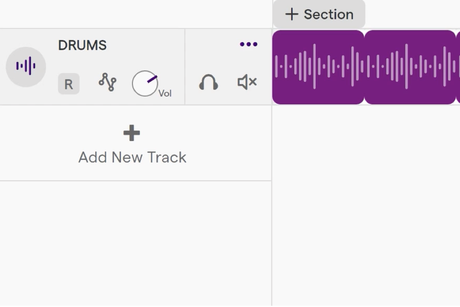Click the Add New Track text label
The width and height of the screenshot is (460, 307).
[x=132, y=158]
